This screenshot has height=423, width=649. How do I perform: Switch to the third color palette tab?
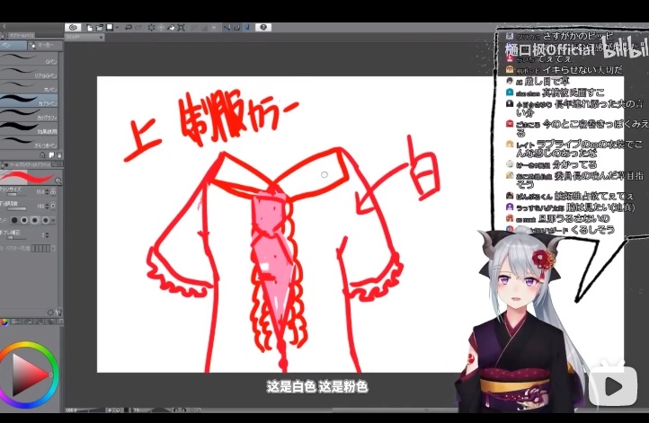click(x=27, y=322)
